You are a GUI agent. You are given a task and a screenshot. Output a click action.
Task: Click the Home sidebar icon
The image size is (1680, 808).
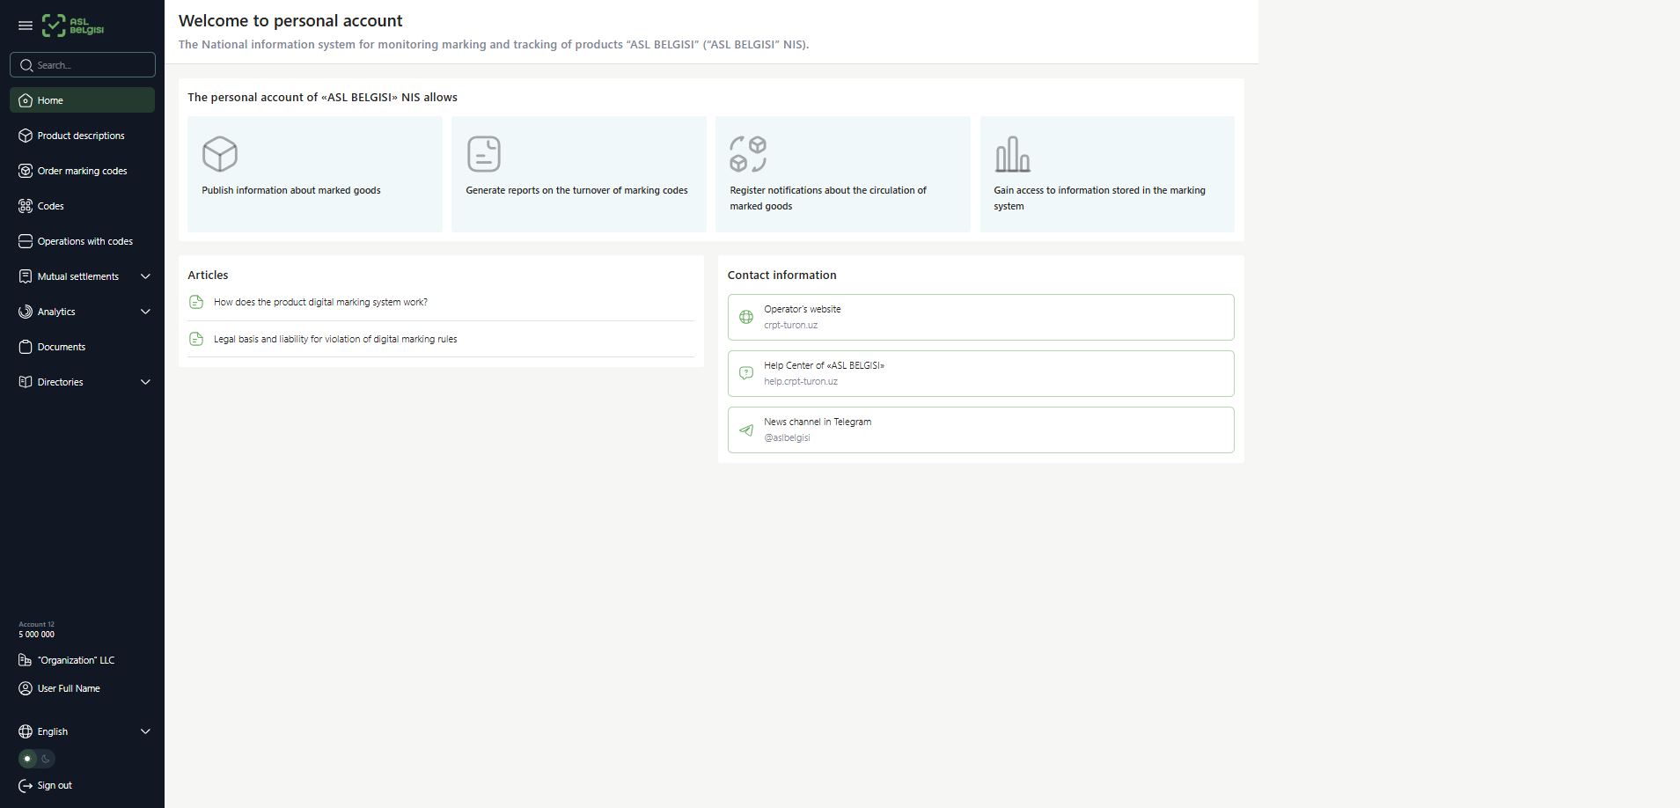click(x=26, y=100)
